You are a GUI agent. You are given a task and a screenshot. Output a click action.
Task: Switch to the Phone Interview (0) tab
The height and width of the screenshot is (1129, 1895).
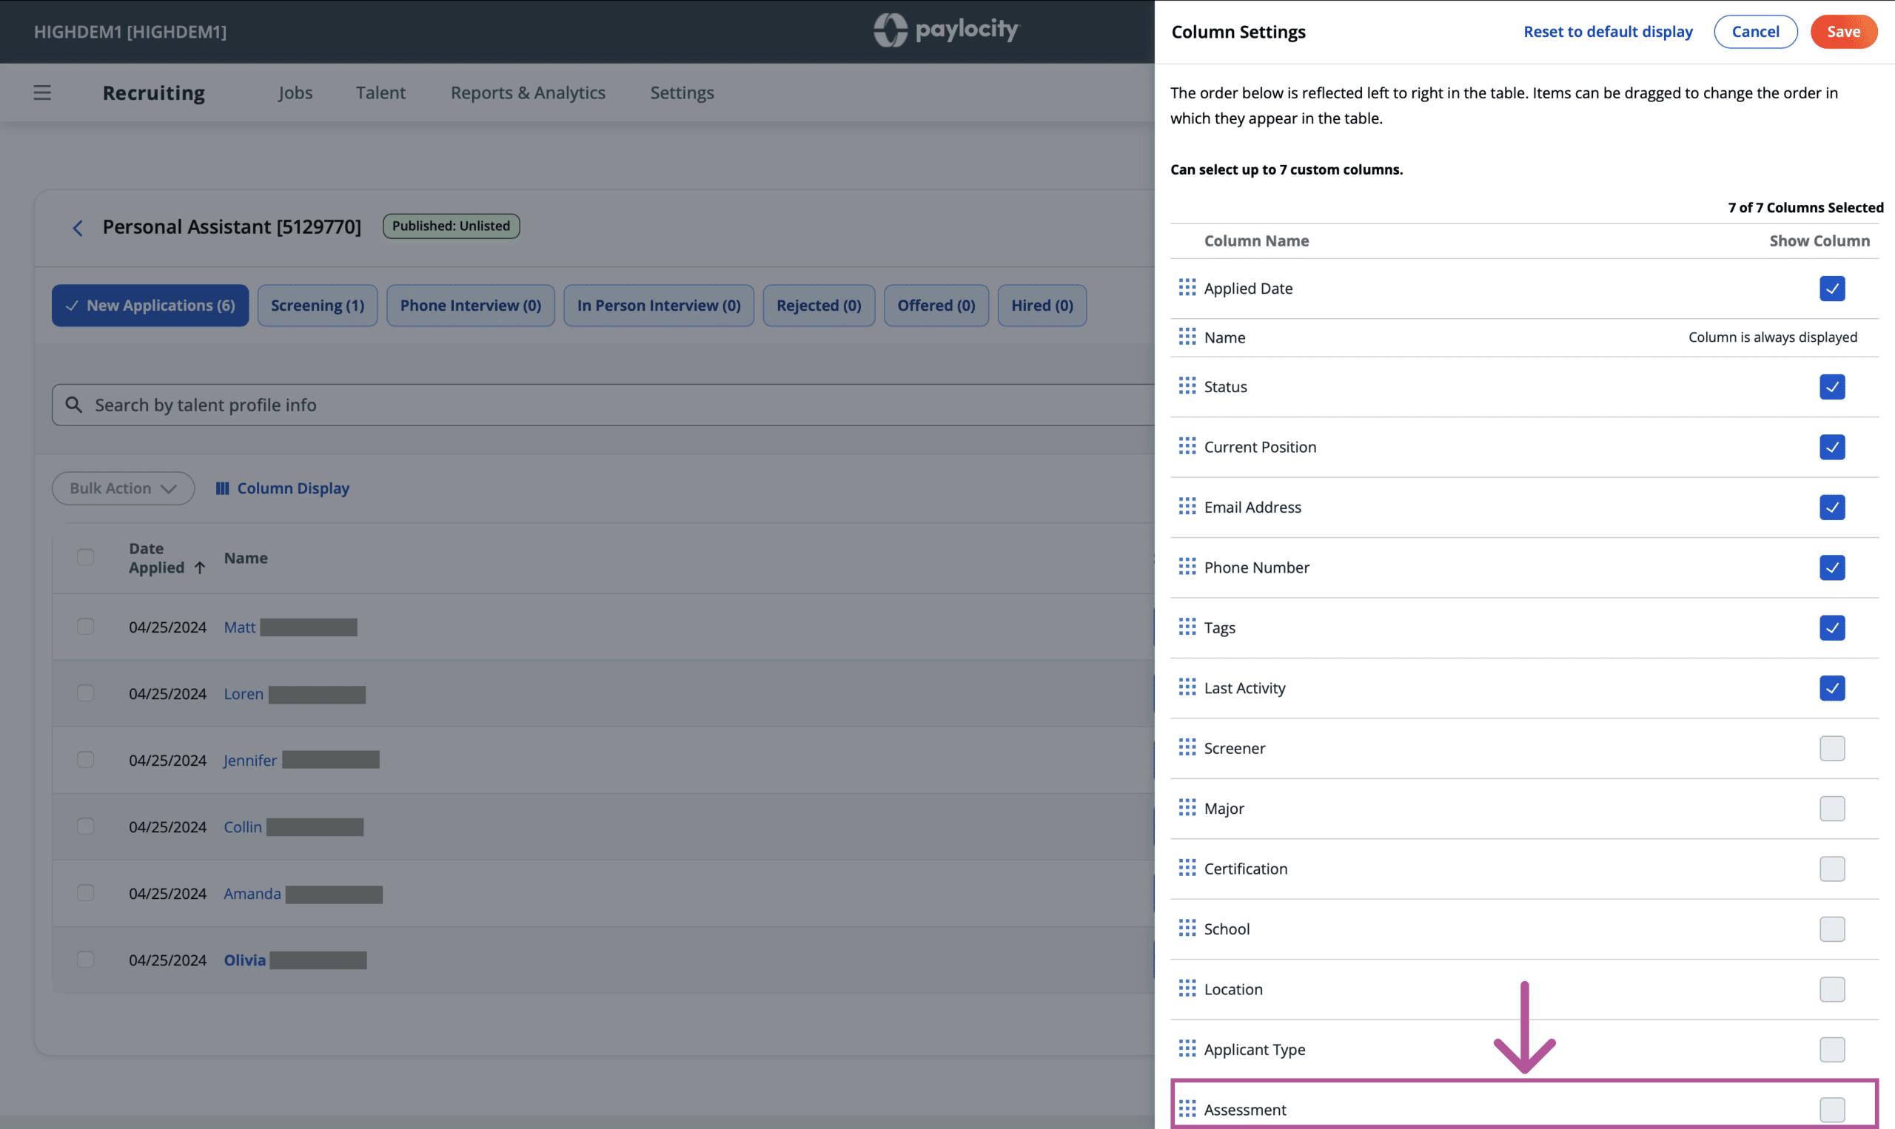click(470, 305)
